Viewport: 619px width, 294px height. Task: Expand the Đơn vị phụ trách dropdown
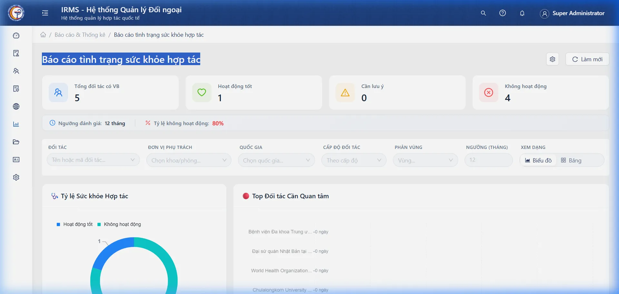click(x=189, y=160)
